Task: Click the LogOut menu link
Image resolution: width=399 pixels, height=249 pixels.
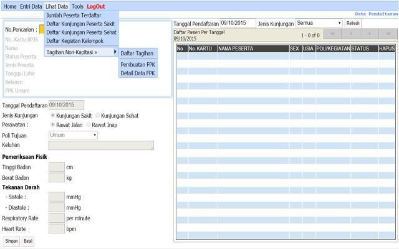Action: click(x=96, y=6)
